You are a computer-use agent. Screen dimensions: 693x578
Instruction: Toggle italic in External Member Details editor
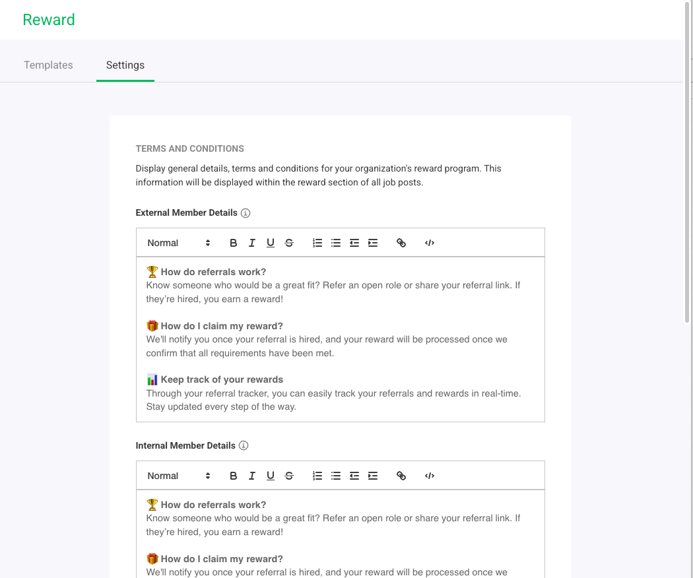pos(252,243)
